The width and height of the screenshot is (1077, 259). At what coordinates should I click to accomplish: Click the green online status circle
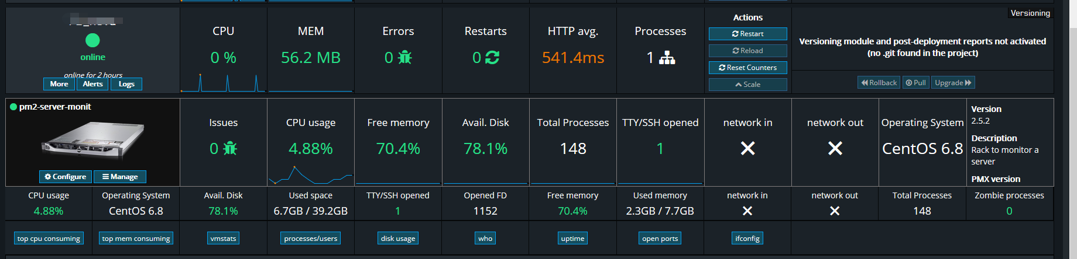pyautogui.click(x=92, y=40)
